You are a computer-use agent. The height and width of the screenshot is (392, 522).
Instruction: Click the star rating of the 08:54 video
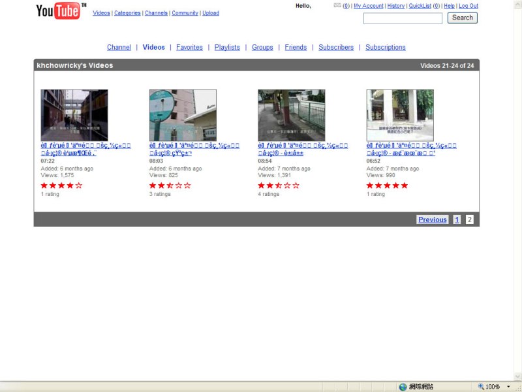click(279, 186)
